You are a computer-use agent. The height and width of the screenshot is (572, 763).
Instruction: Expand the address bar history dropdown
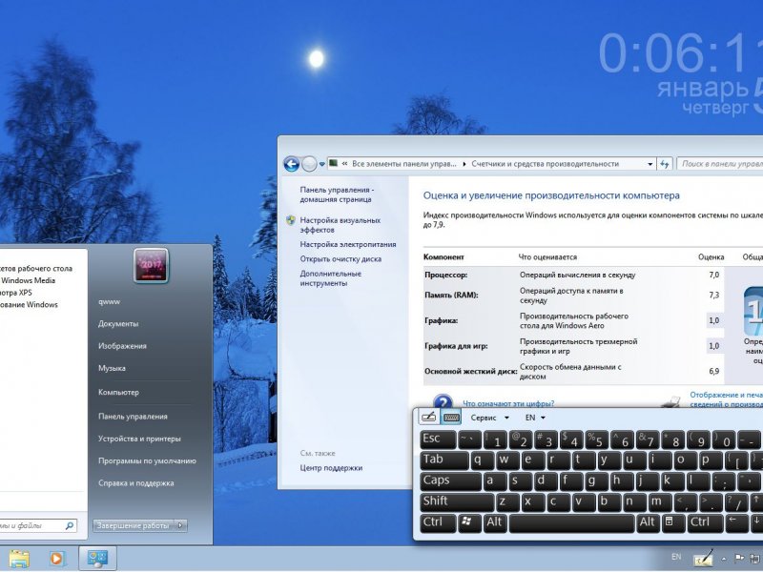click(650, 164)
